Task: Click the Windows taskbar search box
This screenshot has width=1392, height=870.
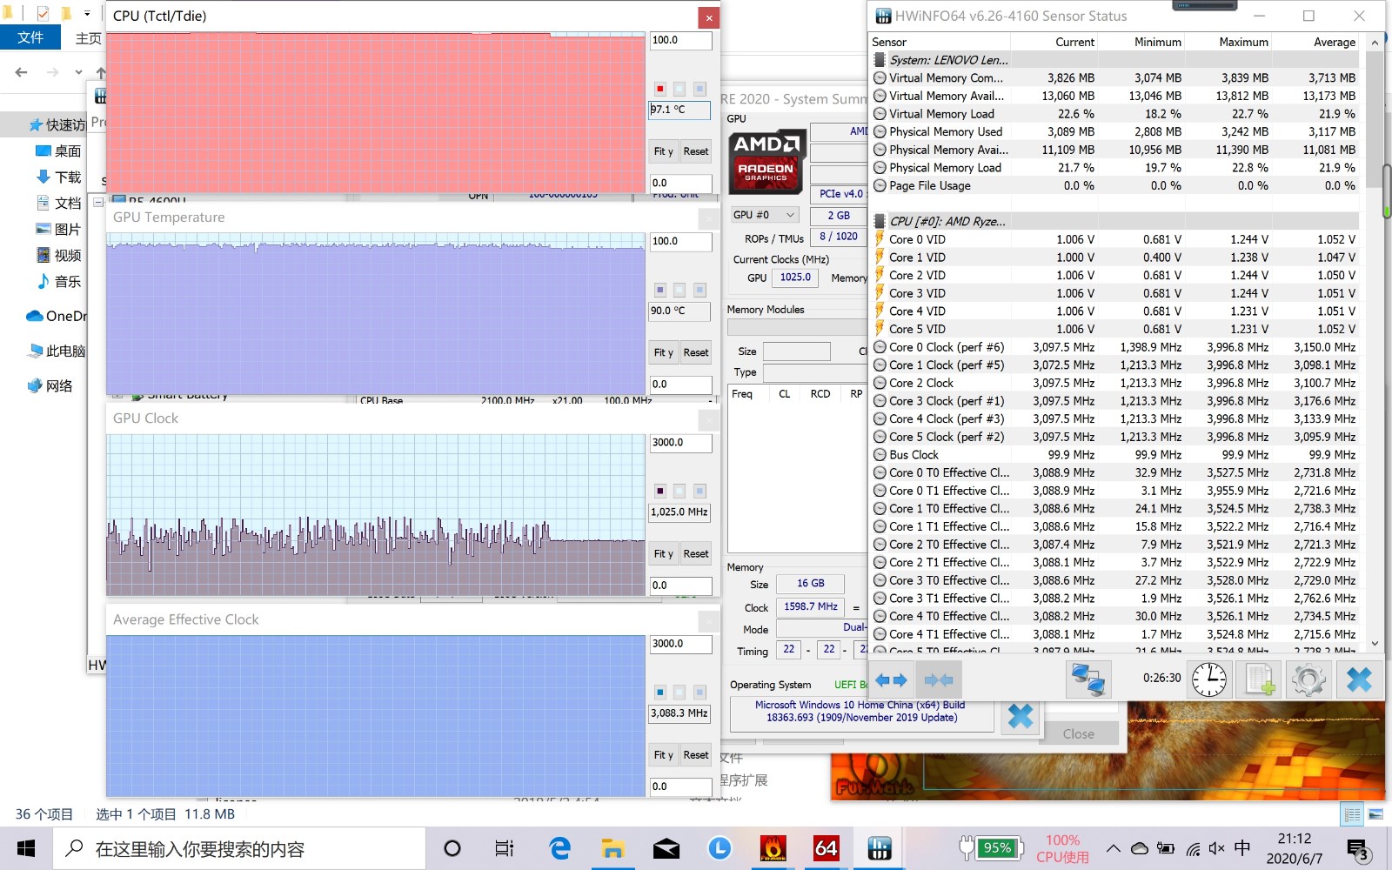Action: pos(239,848)
